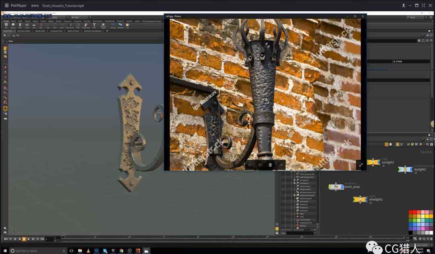Screen dimensions: 435x254
Task: Click the network editor search magnifier icon
Action: click(x=427, y=144)
